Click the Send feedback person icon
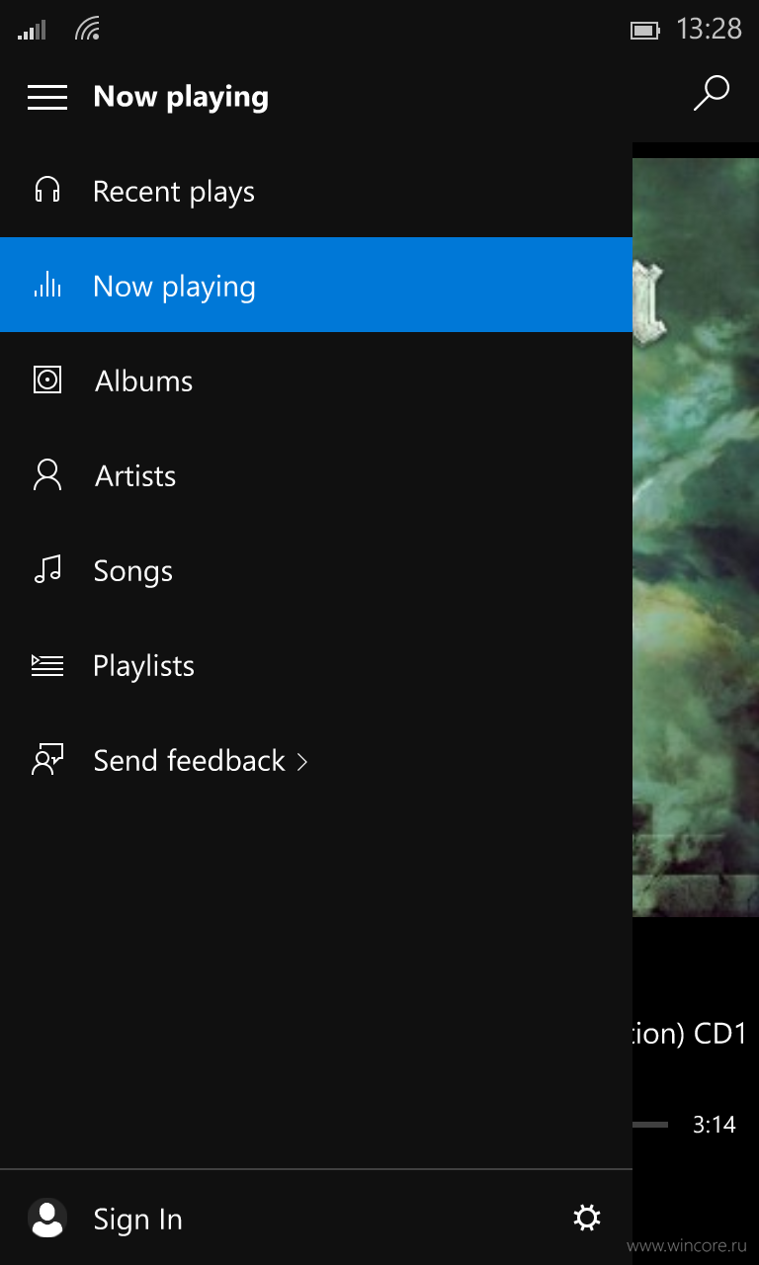Screen dimensions: 759x1265 47,760
